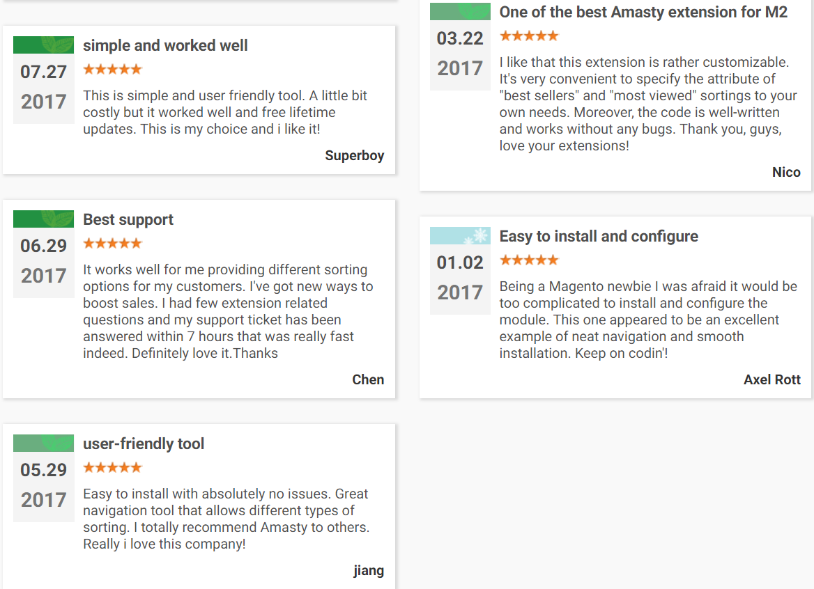Click the leaf date badge for 03.22 review
Screen dimensions: 814x589
click(460, 47)
